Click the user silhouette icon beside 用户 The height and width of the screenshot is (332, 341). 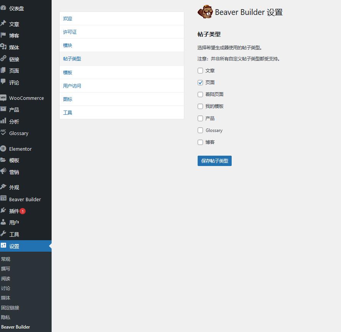coord(3,222)
